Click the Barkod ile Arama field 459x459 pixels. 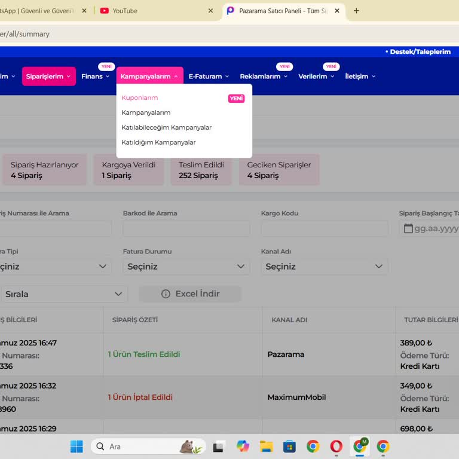(186, 228)
